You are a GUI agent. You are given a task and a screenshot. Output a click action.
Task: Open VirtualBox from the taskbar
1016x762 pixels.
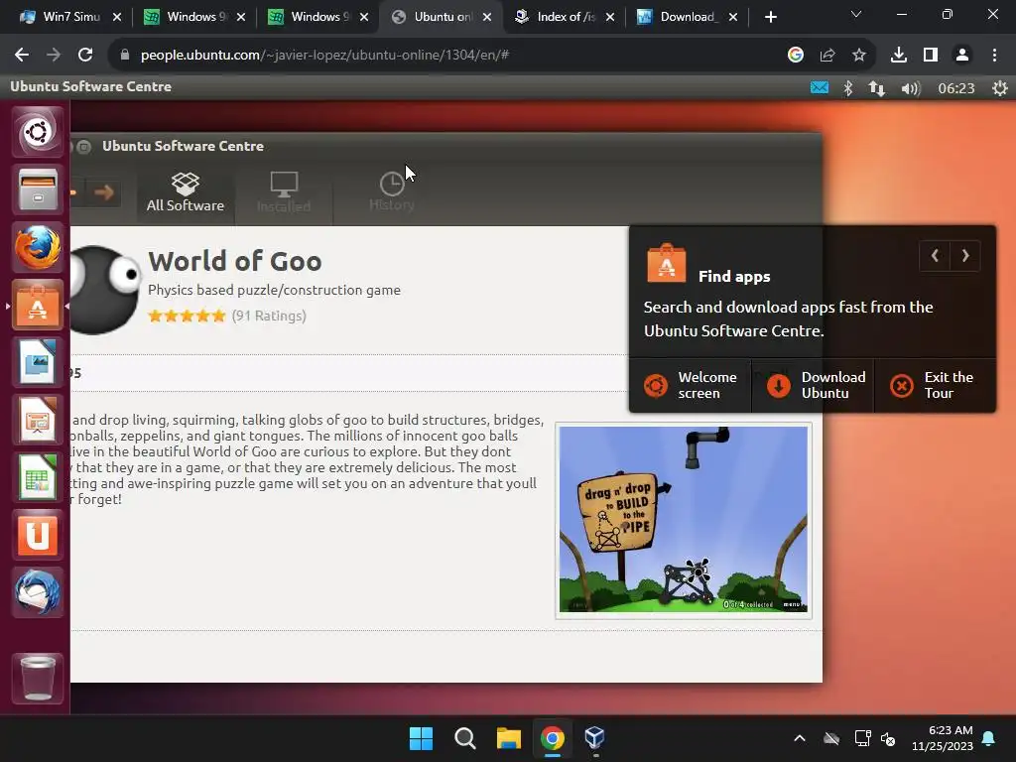click(x=595, y=738)
